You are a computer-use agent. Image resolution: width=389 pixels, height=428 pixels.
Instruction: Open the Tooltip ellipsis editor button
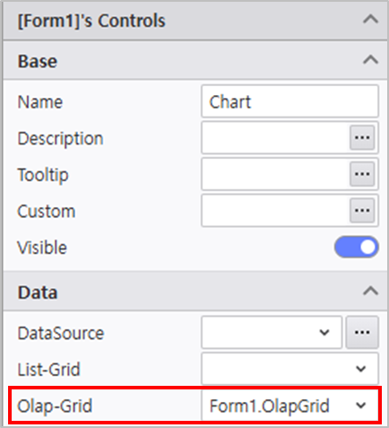362,174
